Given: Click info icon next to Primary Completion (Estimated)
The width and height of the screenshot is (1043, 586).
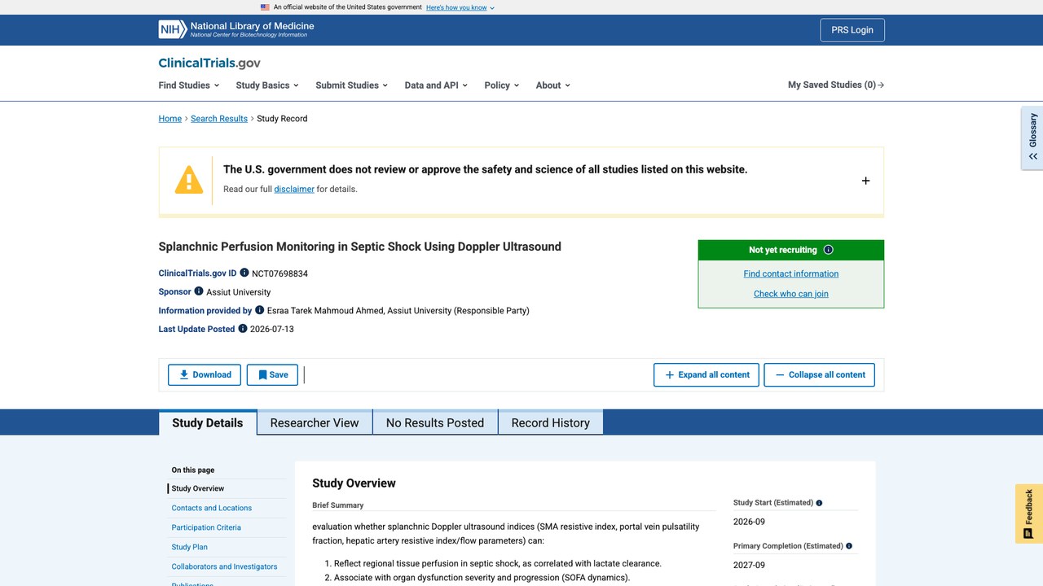Looking at the screenshot, I should [x=849, y=546].
